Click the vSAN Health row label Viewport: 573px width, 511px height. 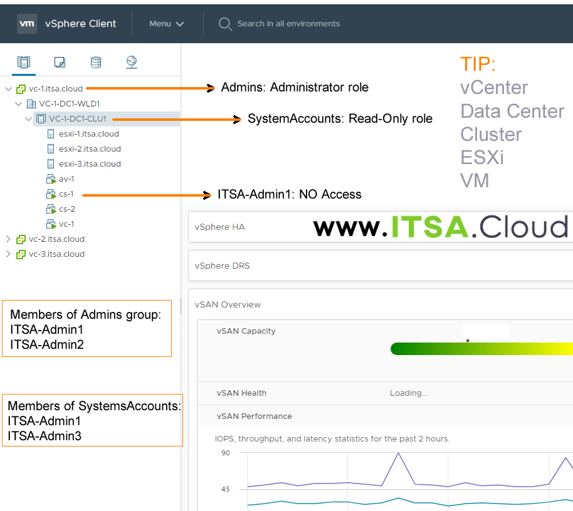coord(241,393)
